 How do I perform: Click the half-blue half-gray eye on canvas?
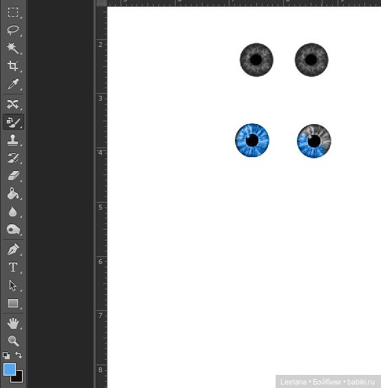pos(314,141)
